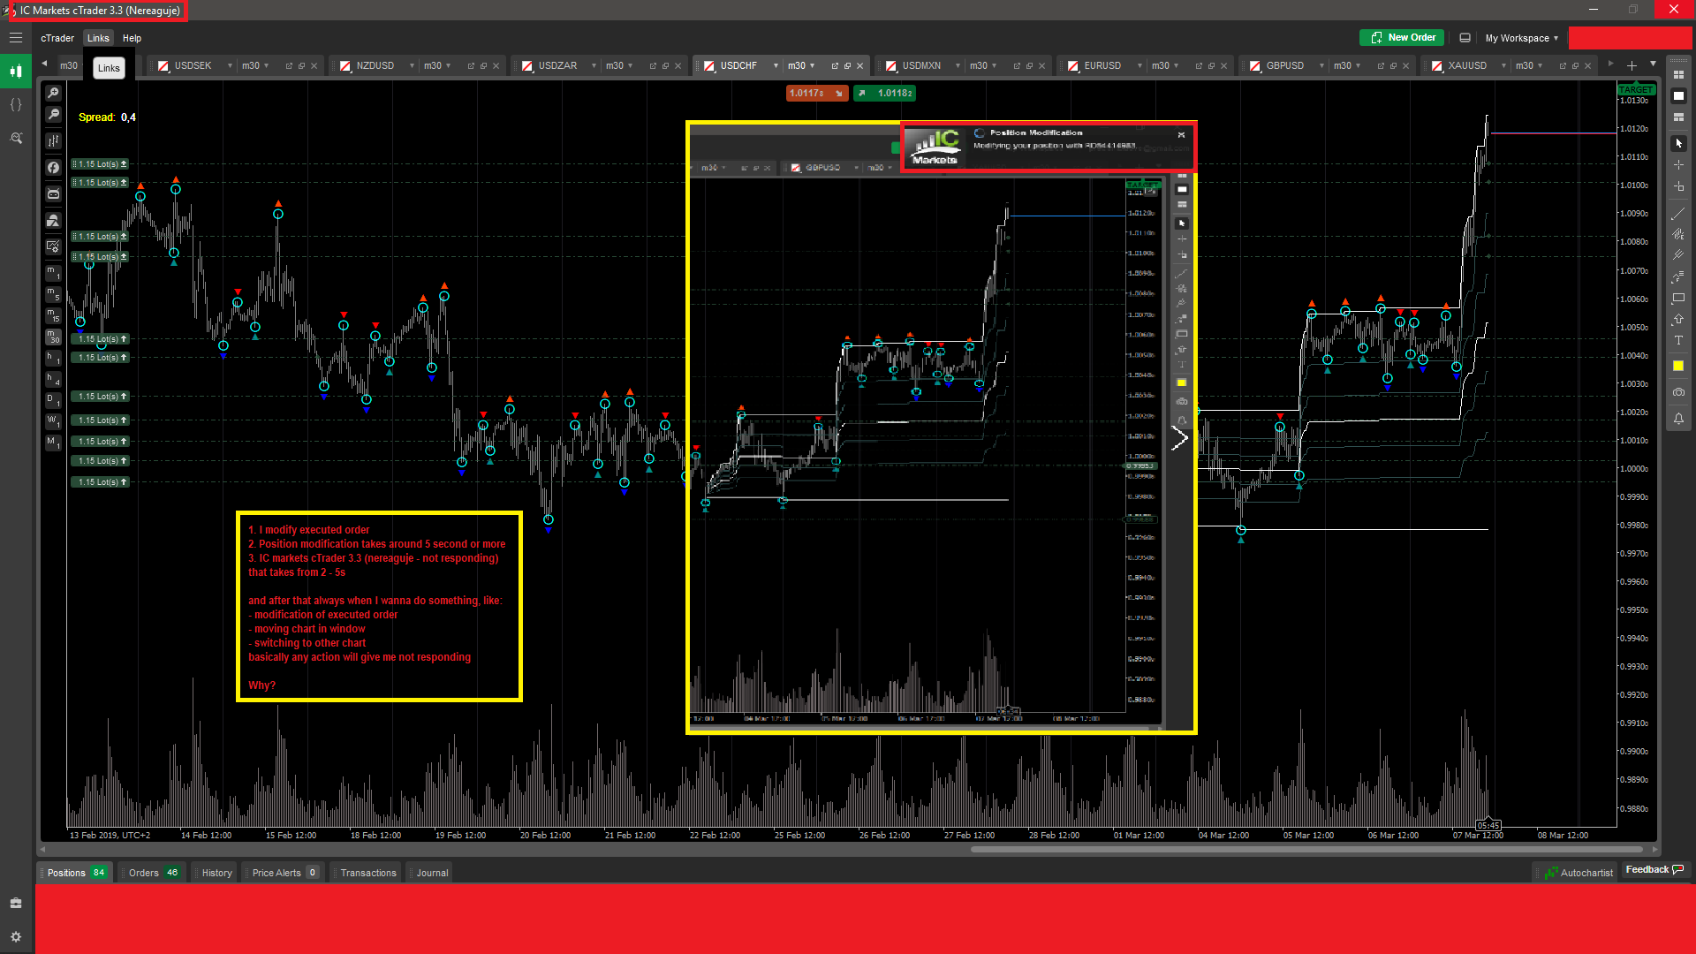Viewport: 1696px width, 954px height.
Task: Select the market snapshot marker tool
Action: (1678, 186)
